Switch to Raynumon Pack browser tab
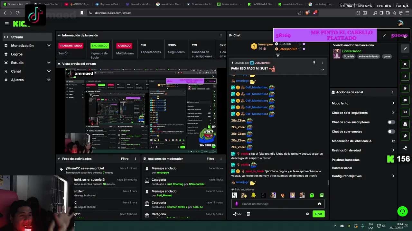The width and height of the screenshot is (412, 231). [x=107, y=4]
